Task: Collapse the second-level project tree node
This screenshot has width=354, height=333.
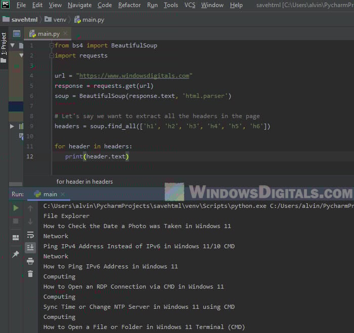Action: [x=21, y=55]
